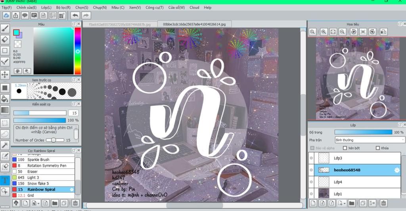Open the Lớp(L) menu
Image resolution: width=406 pixels, height=211 pixels.
(x=46, y=8)
